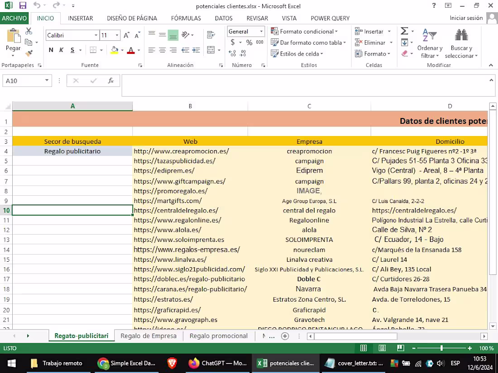Open the General number format dropdown
Viewport: 498px width, 373px height.
261,31
